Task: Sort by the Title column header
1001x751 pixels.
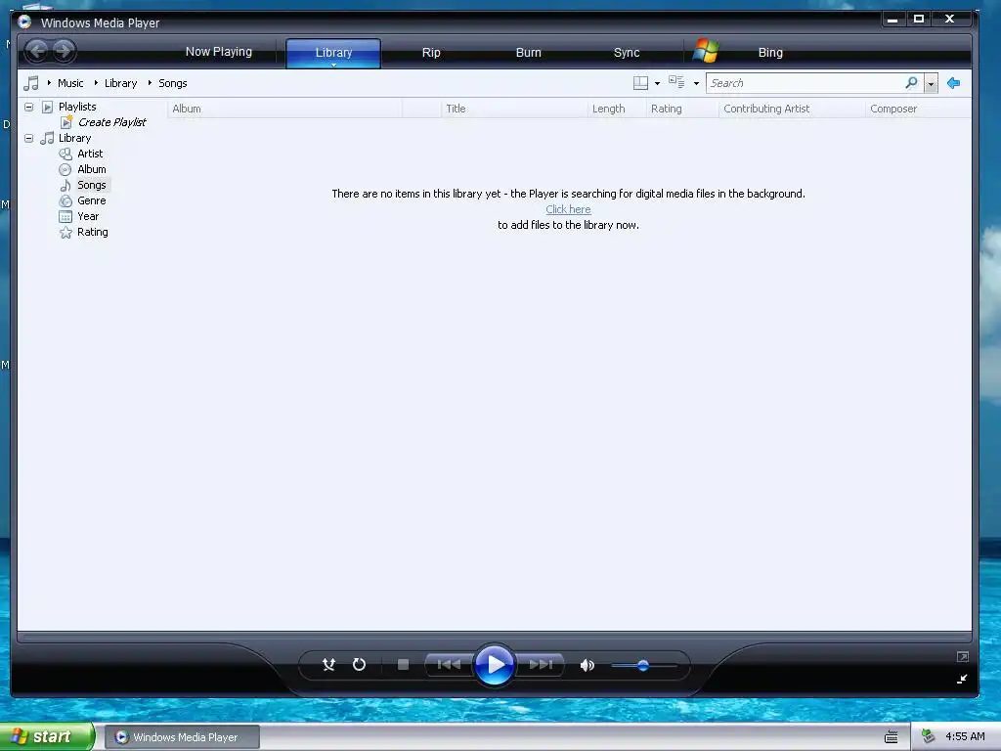Action: (514, 109)
